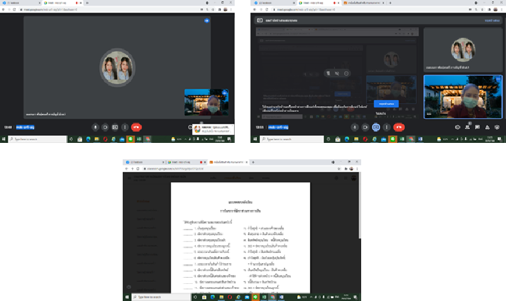Viewport: 506px width, 301px height.
Task: Toggle the microphone in the presenting Meet window
Action: [355, 126]
